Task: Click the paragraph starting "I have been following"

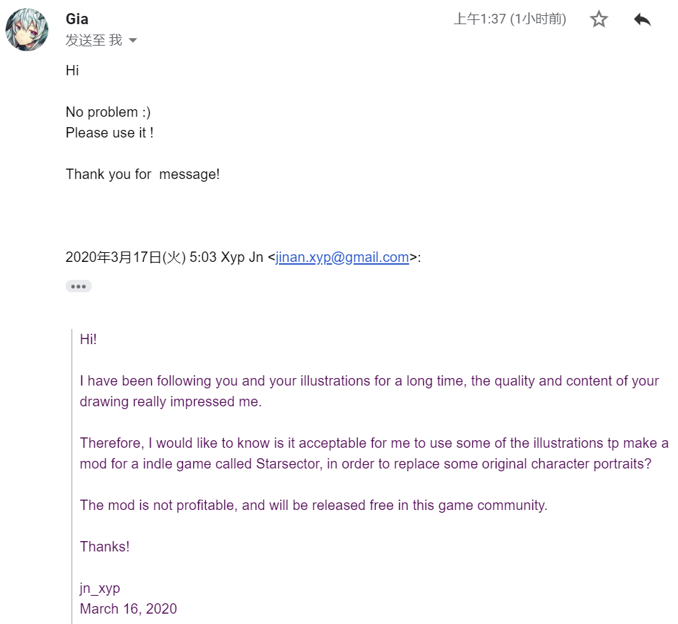Action: 369,391
